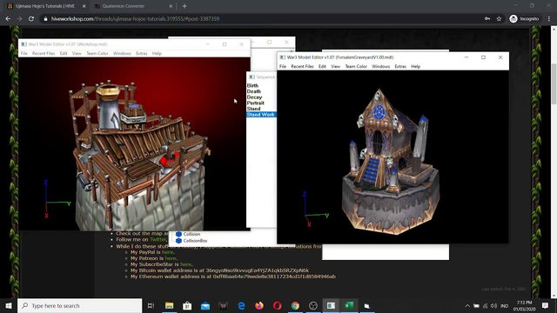Select the highlighted Stand Work sequence
557x313 pixels.
261,114
